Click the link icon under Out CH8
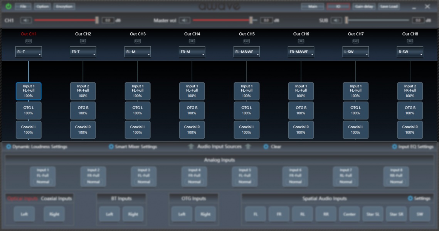Screen dimensions: 439x231 point(410,41)
